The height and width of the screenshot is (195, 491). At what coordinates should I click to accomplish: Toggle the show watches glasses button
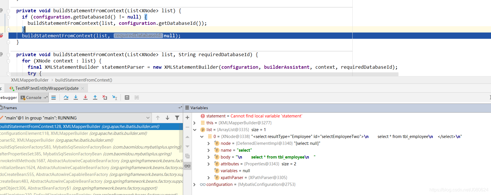coord(187,166)
